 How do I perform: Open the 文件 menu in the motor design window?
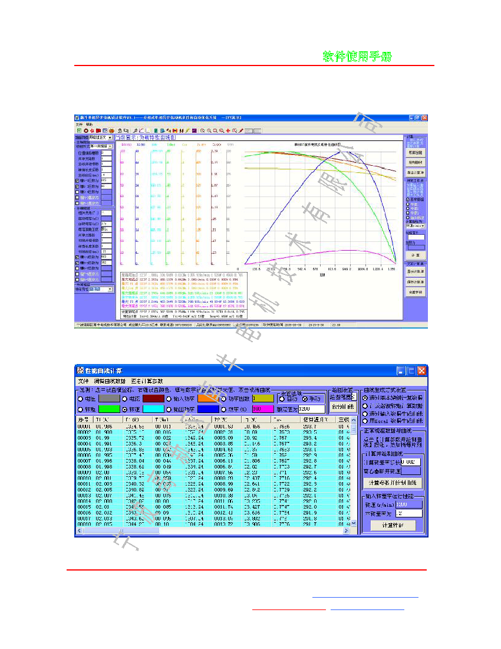79,124
